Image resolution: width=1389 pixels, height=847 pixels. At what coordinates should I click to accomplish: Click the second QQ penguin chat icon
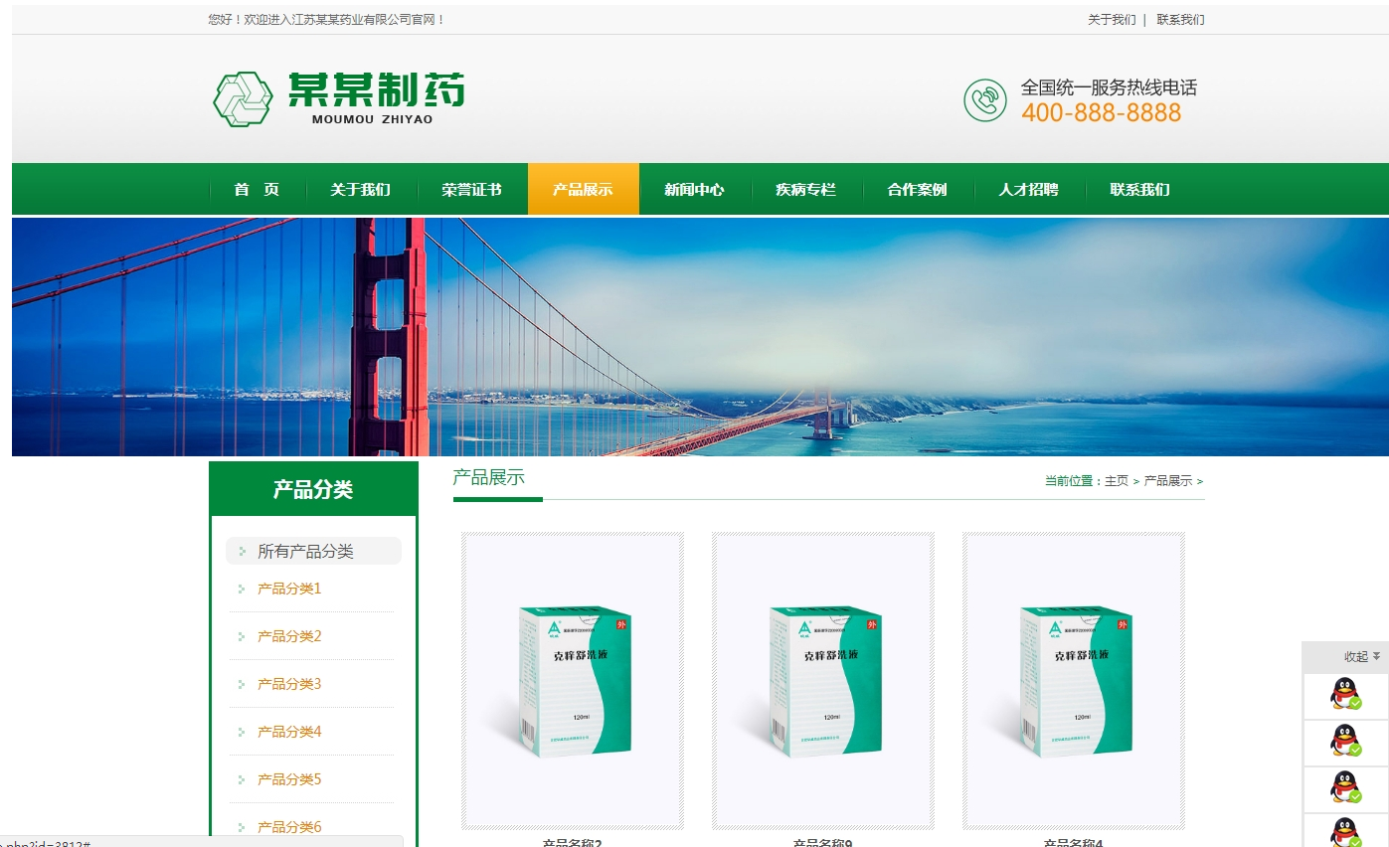click(x=1345, y=741)
